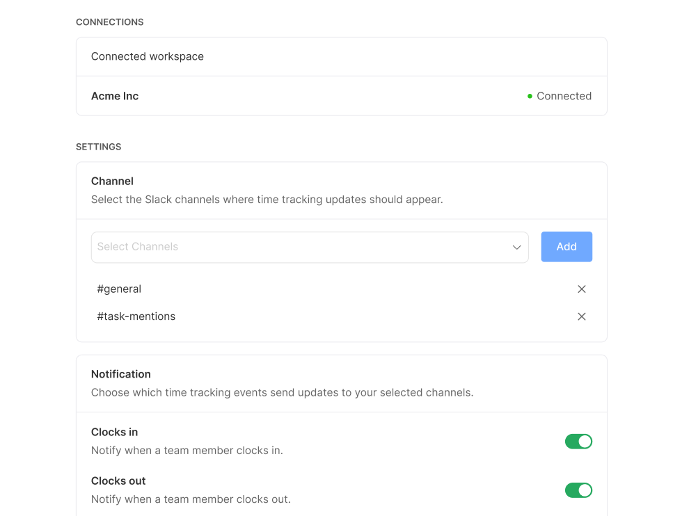Select the #general channel name
The image size is (689, 516).
pos(119,289)
